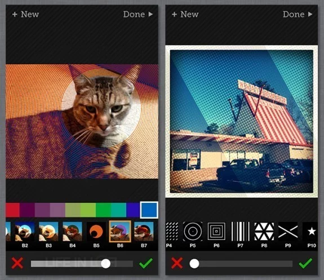Click the right screen intensity slider handle
The image size is (324, 280).
[194, 264]
